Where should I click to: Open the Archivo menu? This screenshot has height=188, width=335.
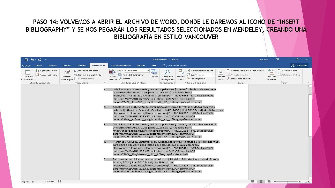pos(26,65)
